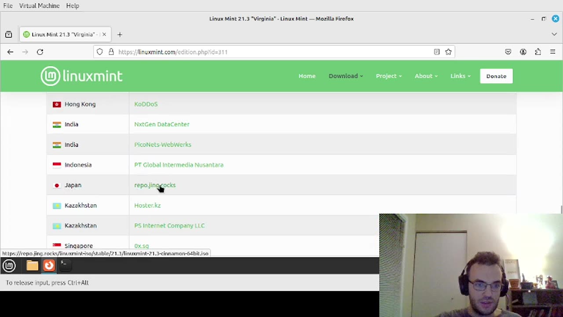Expand the Download dropdown
Viewport: 563px width, 317px height.
point(346,76)
